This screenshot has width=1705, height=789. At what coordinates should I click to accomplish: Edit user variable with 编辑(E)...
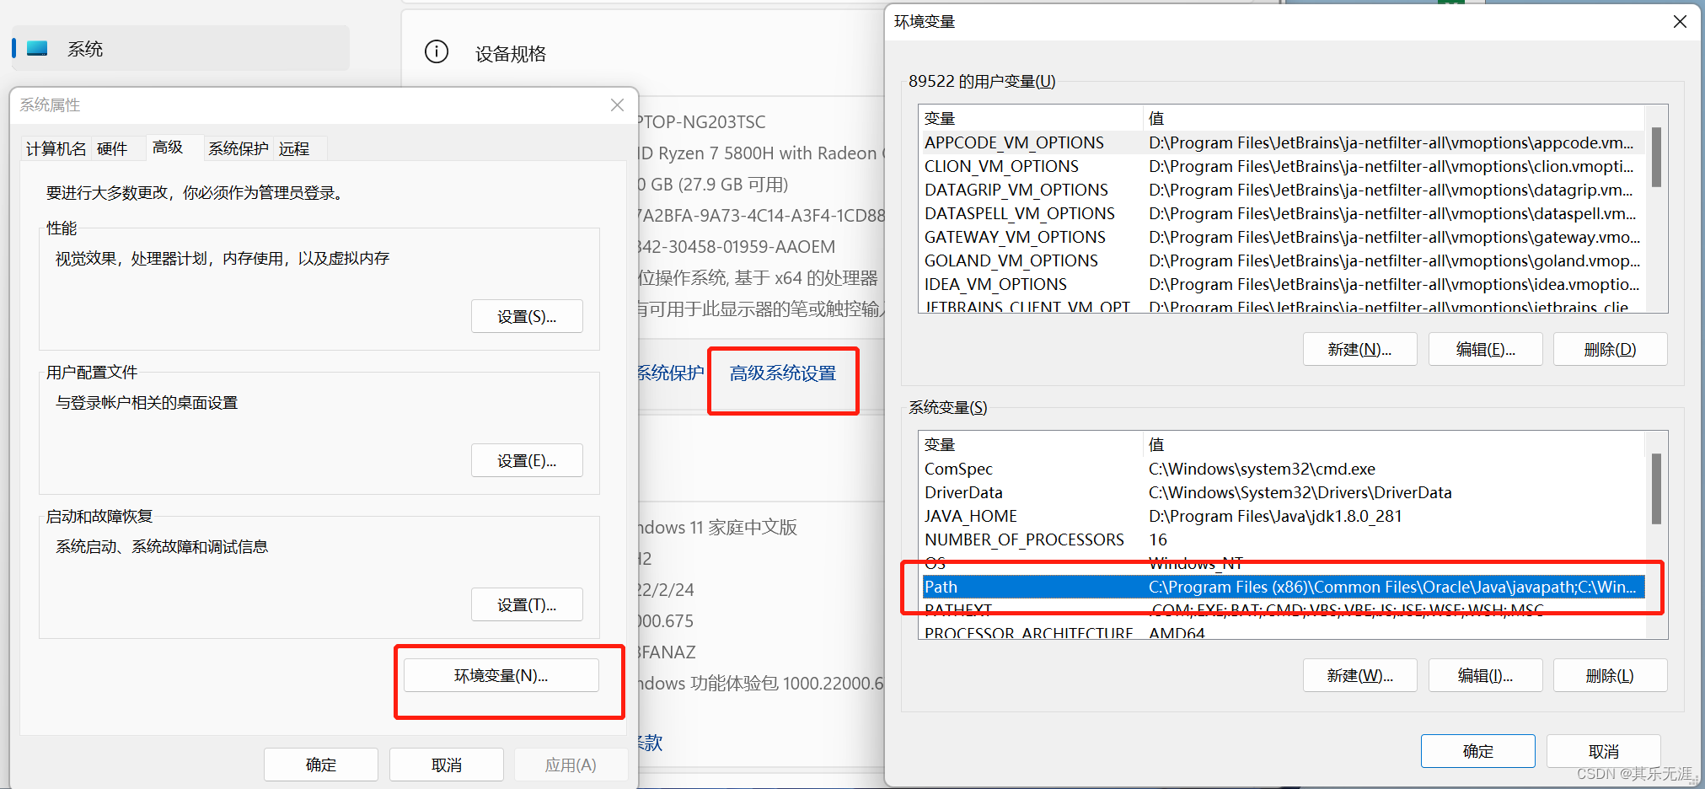(1486, 349)
